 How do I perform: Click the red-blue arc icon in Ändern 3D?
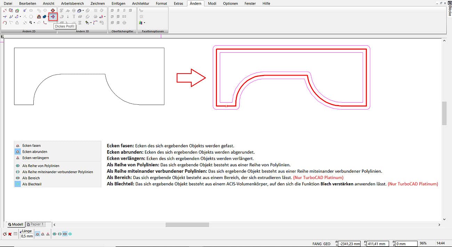[96, 23]
